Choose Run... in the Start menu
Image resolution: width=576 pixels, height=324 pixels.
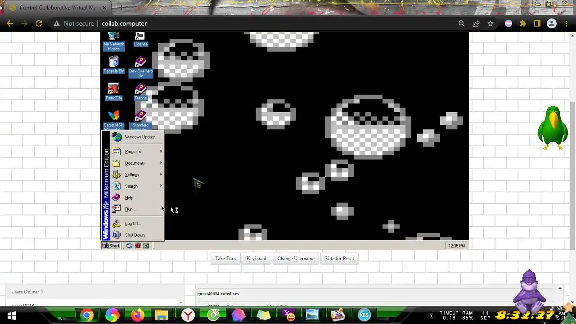click(x=137, y=209)
